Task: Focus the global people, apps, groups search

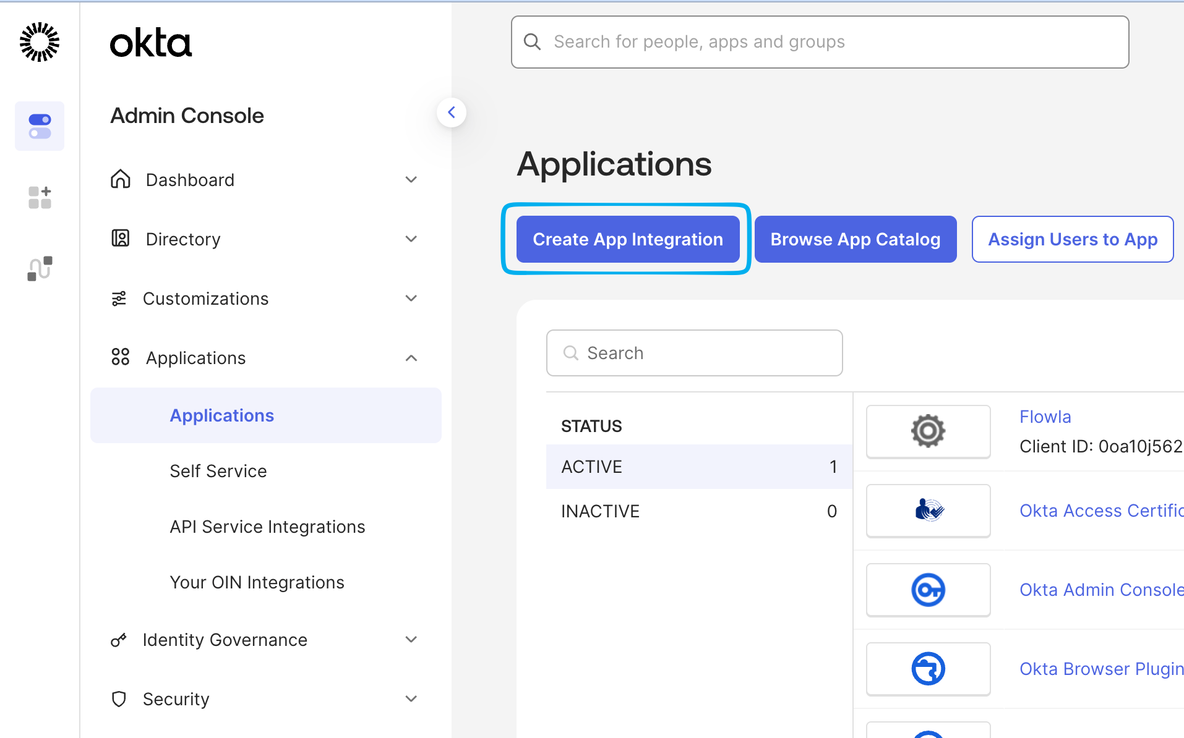Action: (x=820, y=42)
